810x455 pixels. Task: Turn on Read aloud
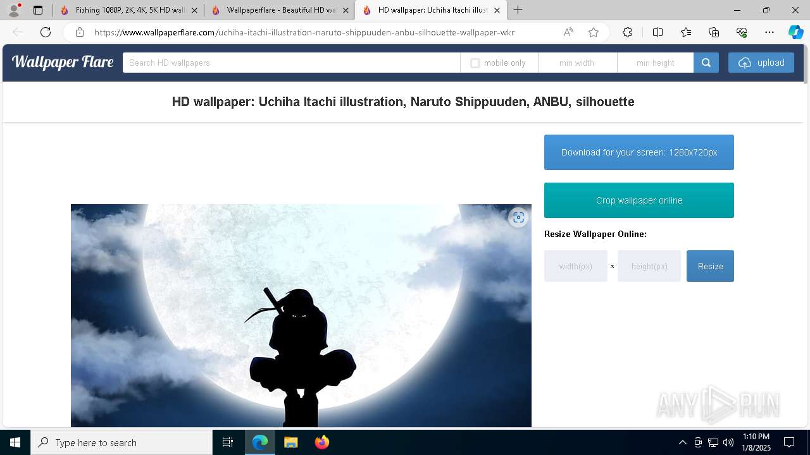(568, 32)
